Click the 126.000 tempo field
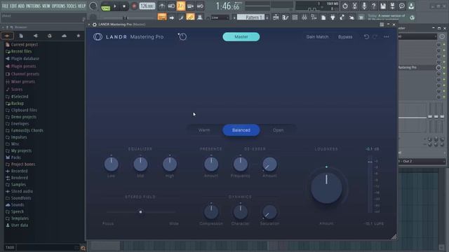Viewport: 449px width, 252px height. pyautogui.click(x=147, y=6)
